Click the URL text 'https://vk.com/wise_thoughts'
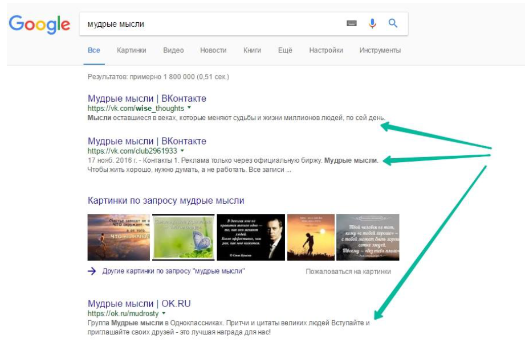 tap(136, 108)
